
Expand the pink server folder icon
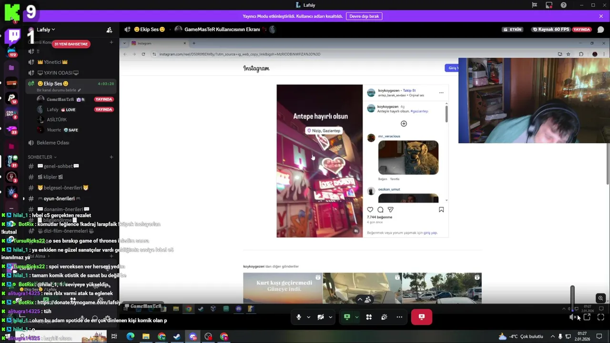(12, 146)
